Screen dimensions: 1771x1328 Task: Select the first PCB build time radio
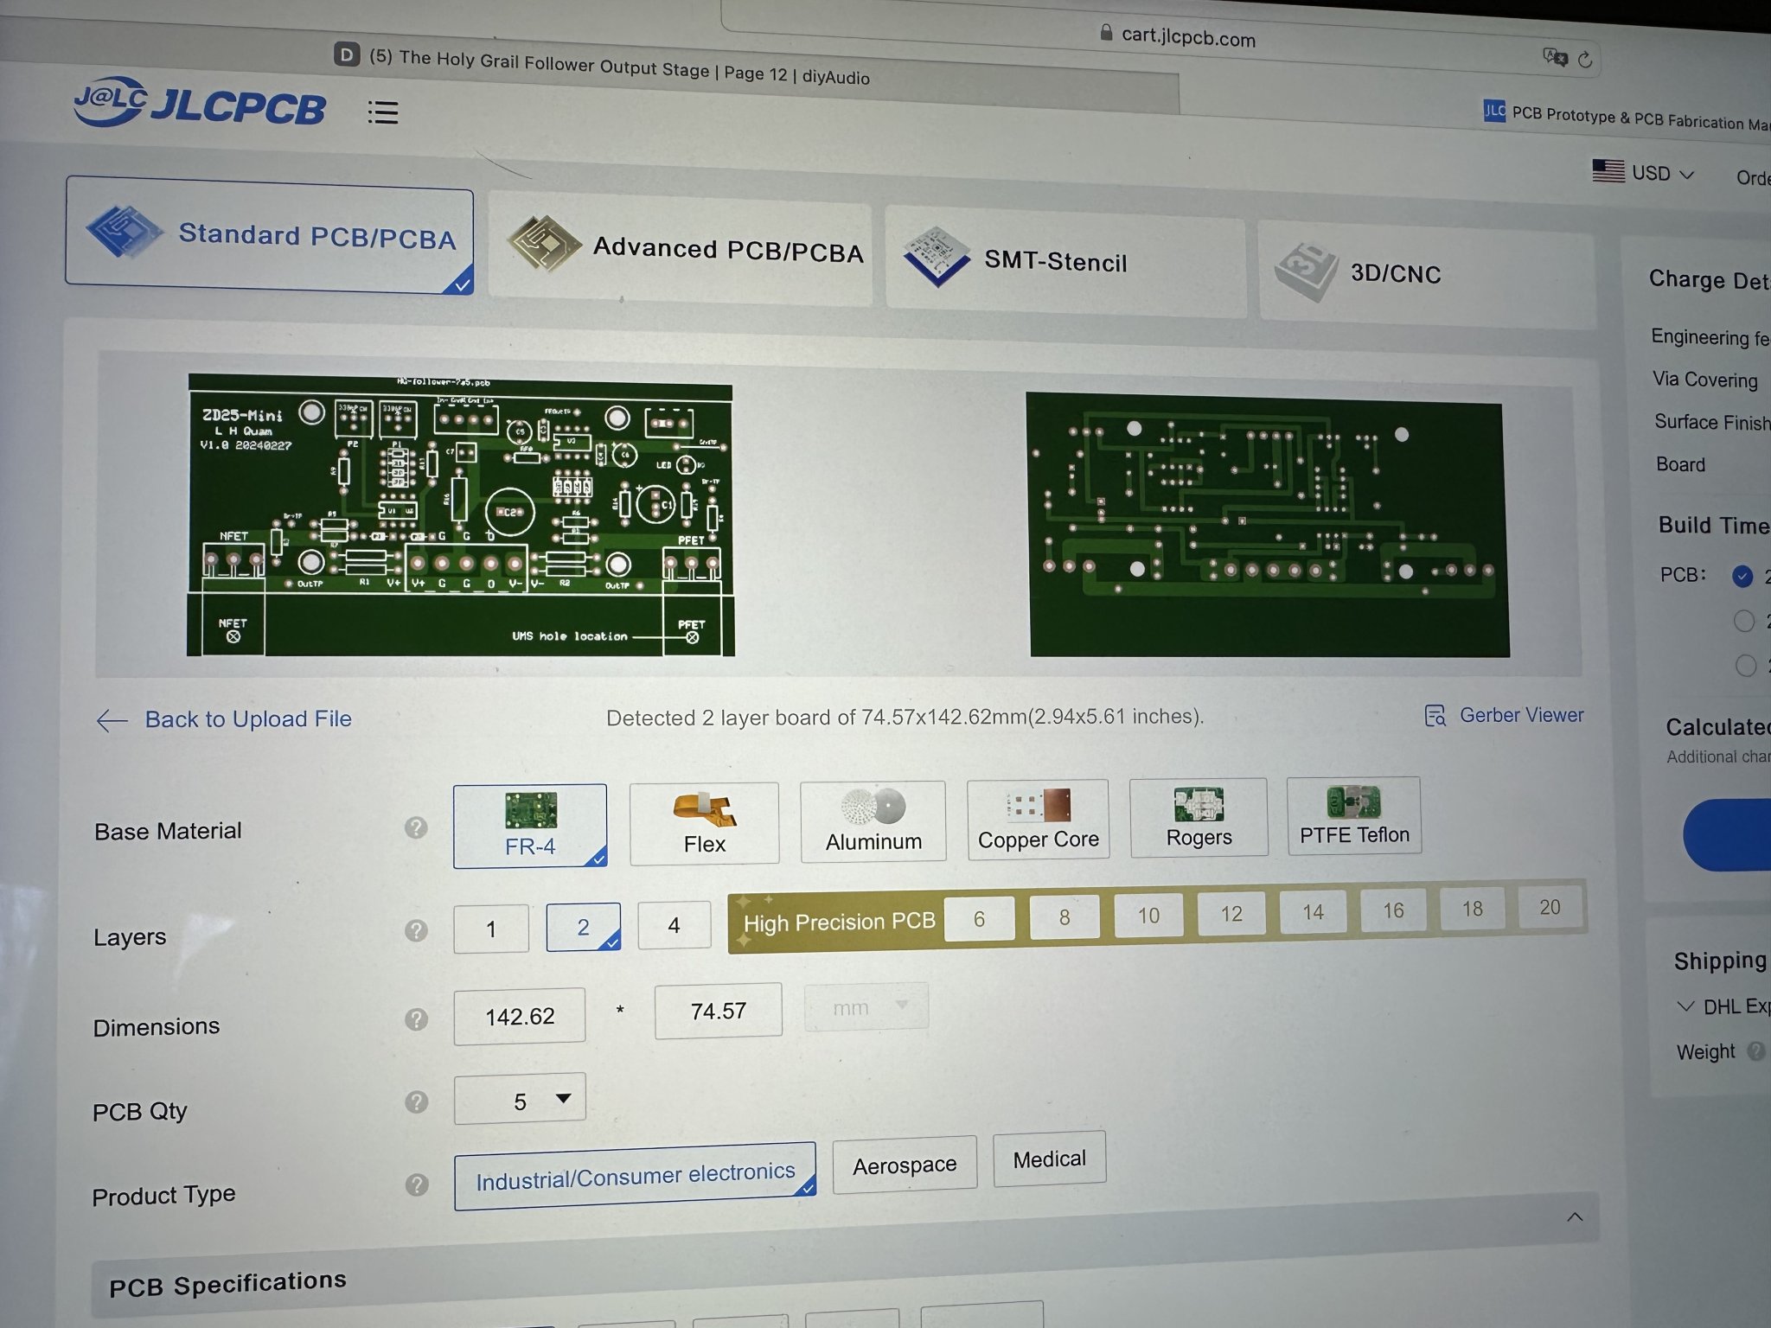pyautogui.click(x=1742, y=577)
